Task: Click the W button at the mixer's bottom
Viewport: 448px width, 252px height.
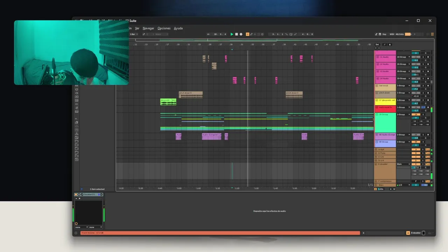Action: (x=394, y=189)
